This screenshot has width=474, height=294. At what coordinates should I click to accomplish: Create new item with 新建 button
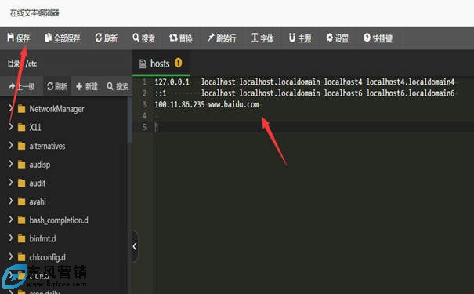(x=87, y=87)
